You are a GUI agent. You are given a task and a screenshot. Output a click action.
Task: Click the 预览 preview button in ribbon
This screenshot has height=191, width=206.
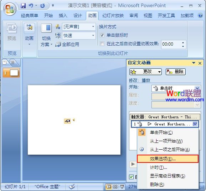(x=12, y=32)
